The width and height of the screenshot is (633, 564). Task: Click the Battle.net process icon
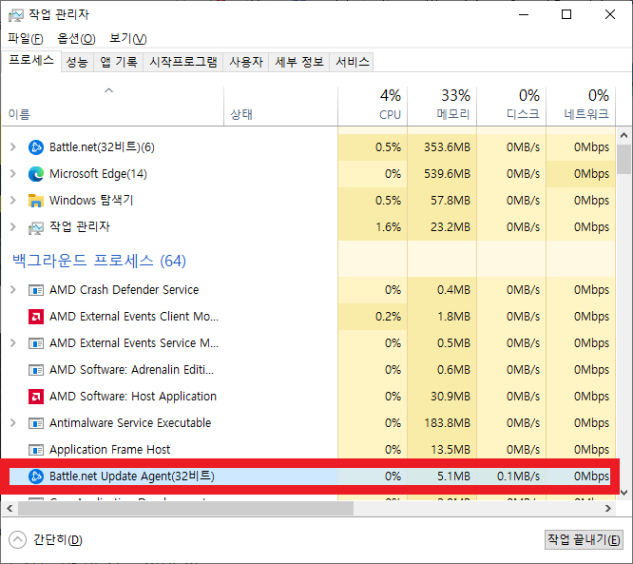click(x=36, y=147)
